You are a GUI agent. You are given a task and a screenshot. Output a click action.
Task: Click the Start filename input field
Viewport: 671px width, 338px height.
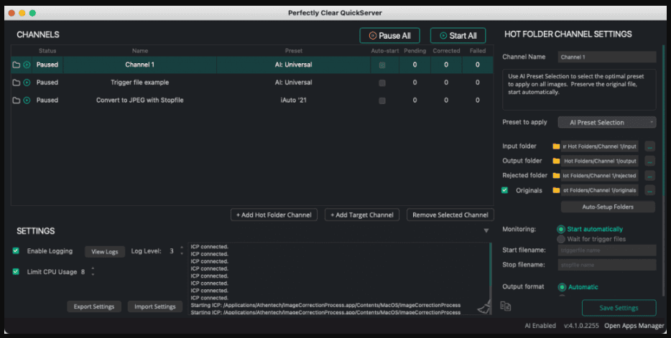click(x=607, y=250)
